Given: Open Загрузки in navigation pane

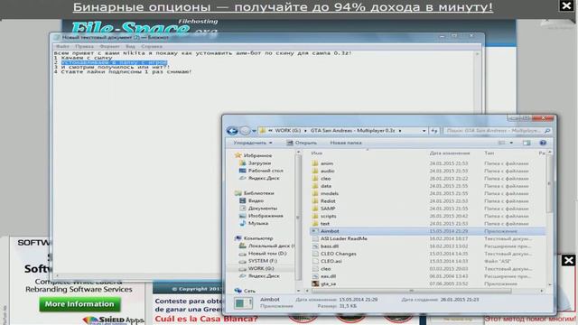Looking at the screenshot, I should click(x=255, y=162).
